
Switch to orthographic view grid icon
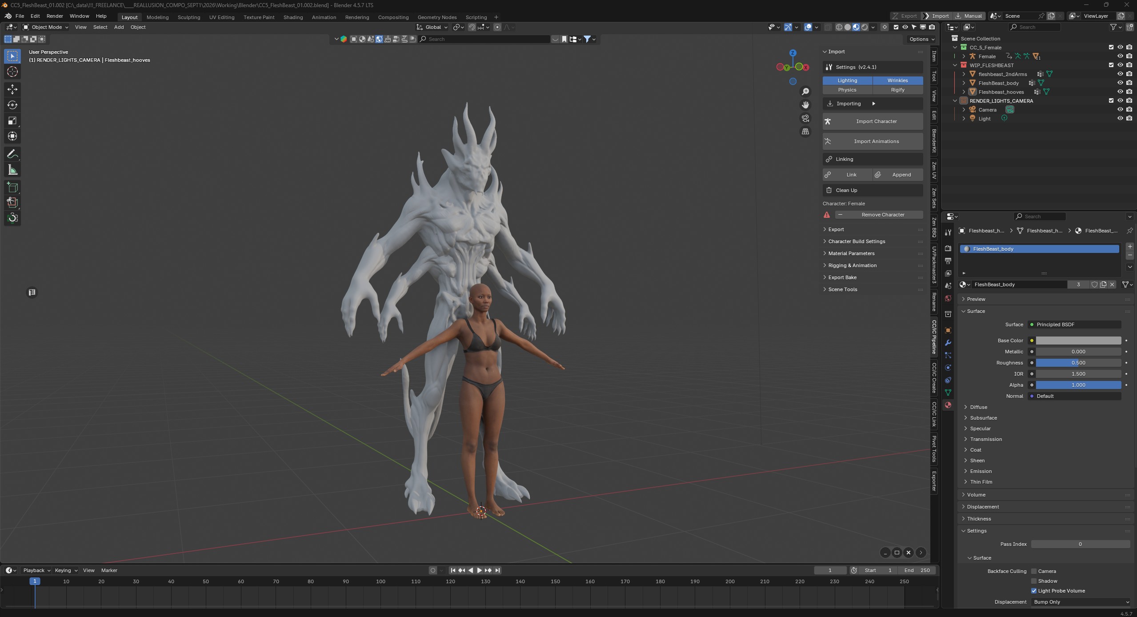(x=805, y=132)
